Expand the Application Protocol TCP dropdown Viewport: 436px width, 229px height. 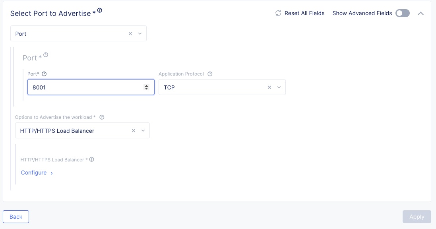[x=279, y=87]
